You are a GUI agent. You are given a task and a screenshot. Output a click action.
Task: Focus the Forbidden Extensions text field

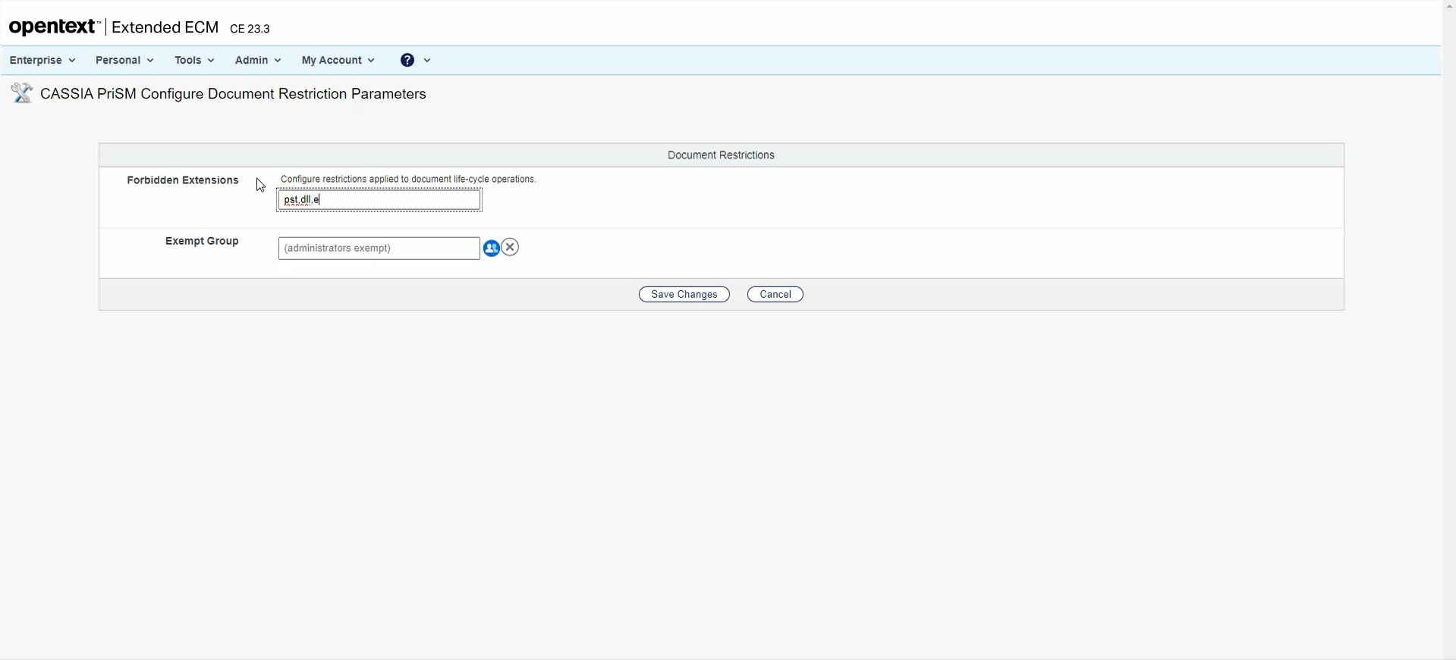point(379,200)
